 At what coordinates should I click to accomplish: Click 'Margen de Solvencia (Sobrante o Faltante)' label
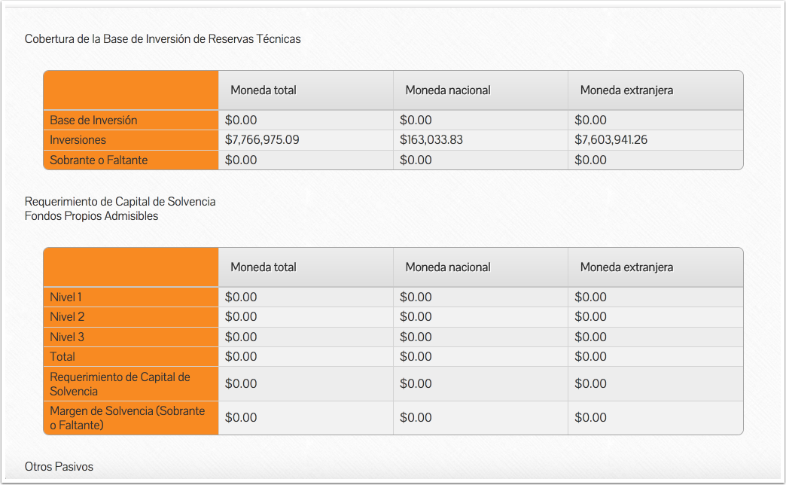pos(126,418)
